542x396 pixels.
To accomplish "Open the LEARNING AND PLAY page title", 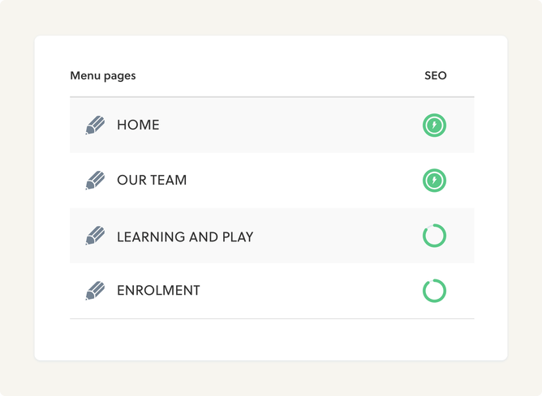I will click(185, 237).
